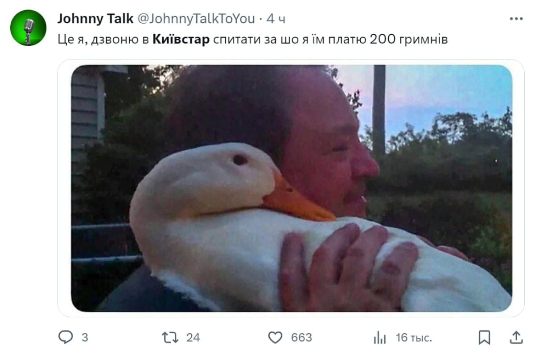
Task: Open the view analytics bar chart icon
Action: [380, 338]
